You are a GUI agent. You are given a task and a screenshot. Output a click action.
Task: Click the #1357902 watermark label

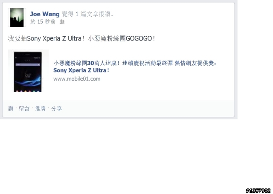click(258, 191)
